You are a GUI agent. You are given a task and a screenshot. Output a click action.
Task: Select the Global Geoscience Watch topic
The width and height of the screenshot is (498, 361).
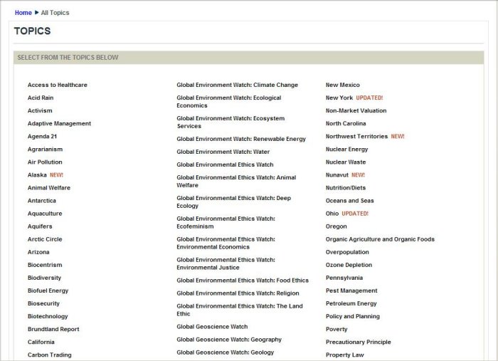(212, 327)
